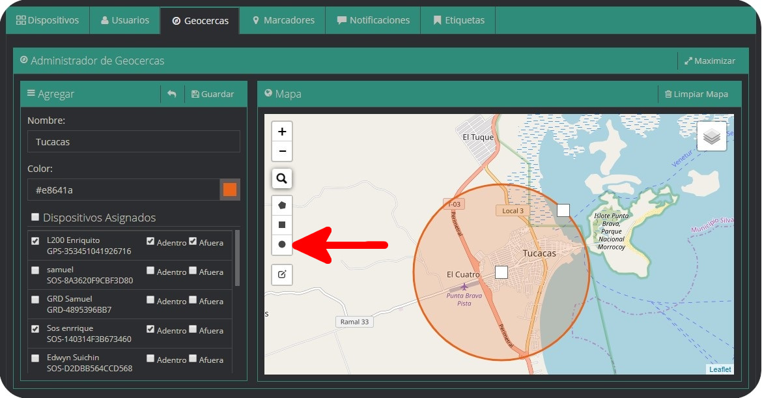762x398 pixels.
Task: Zoom in on the map
Action: [x=282, y=132]
